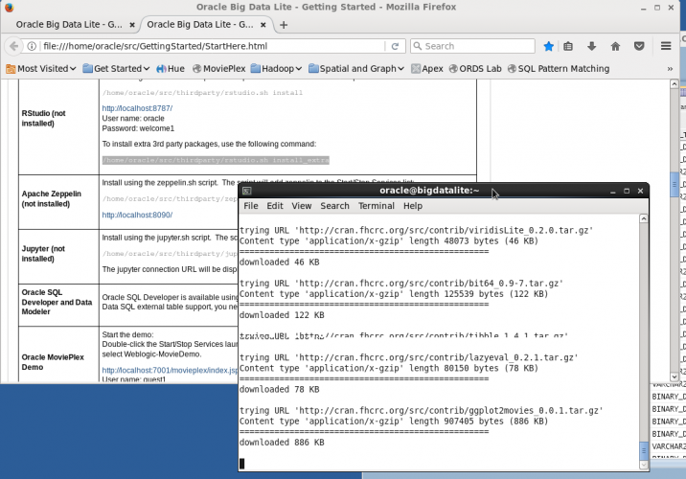This screenshot has width=686, height=479.
Task: Click the lazyeval_0.2.1.tar.gz URL line
Action: click(x=408, y=357)
